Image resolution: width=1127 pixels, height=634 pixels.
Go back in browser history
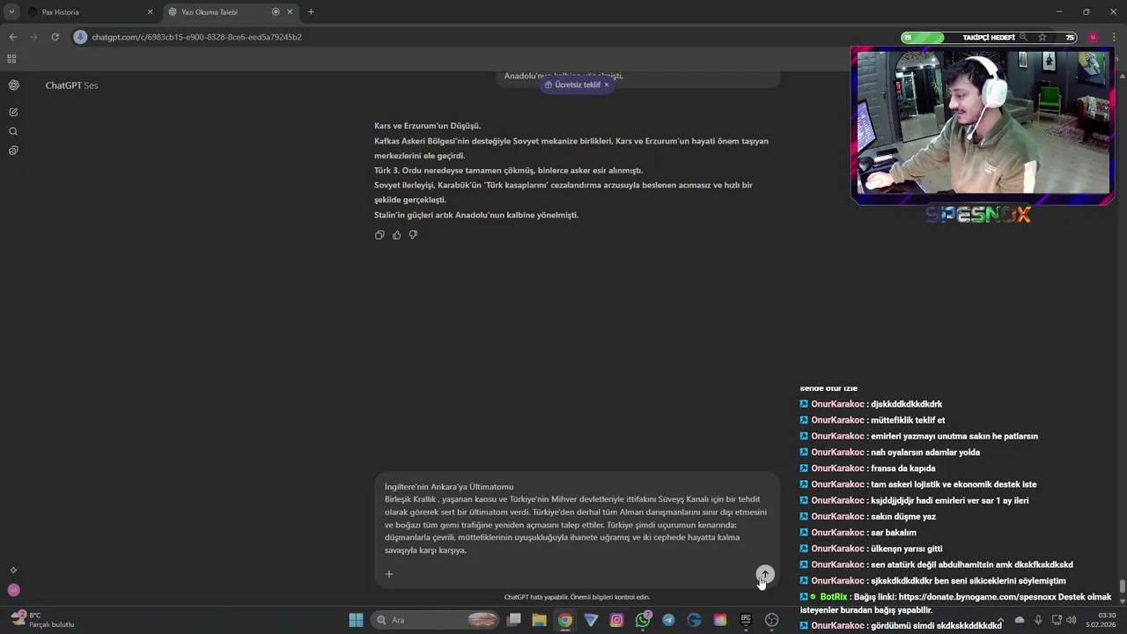(12, 37)
